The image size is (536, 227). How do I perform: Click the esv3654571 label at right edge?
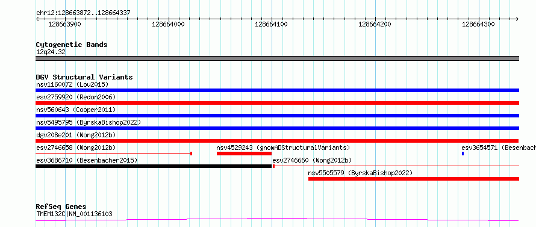coord(499,148)
